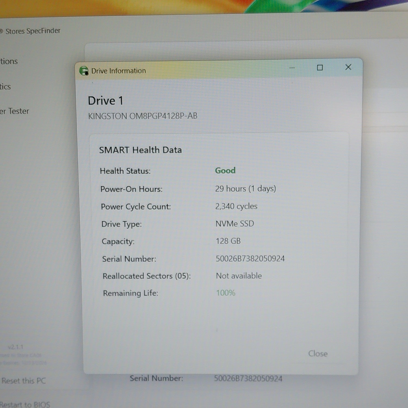The height and width of the screenshot is (408, 408).
Task: Click the 128 GB capacity value
Action: point(228,241)
